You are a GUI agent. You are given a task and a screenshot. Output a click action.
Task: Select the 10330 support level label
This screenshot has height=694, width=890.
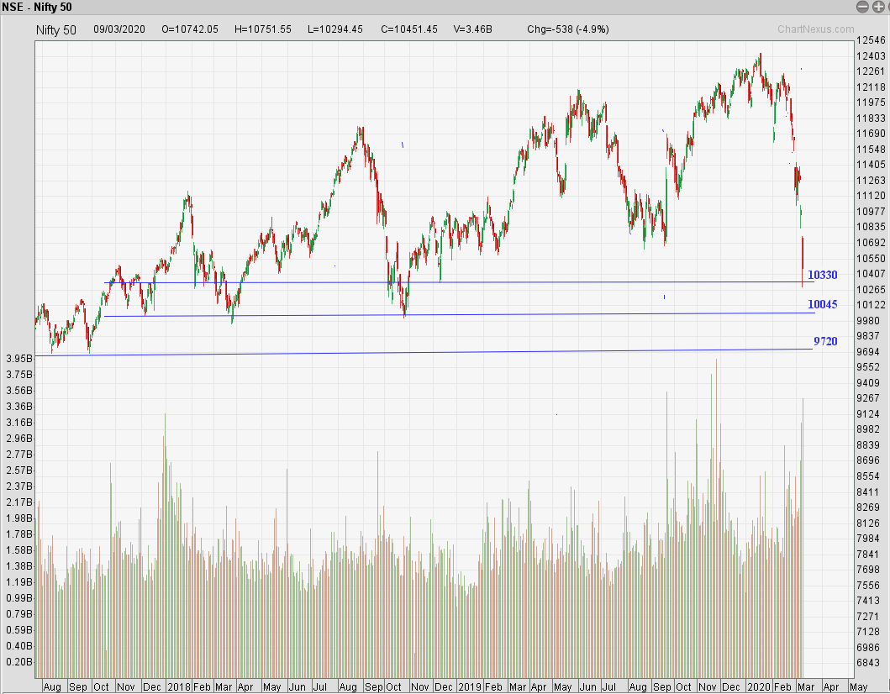pyautogui.click(x=822, y=275)
